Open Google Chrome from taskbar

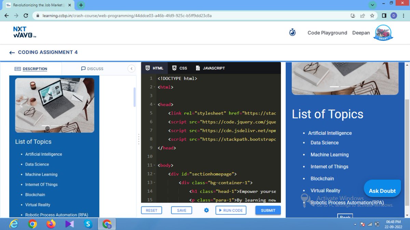(32, 224)
